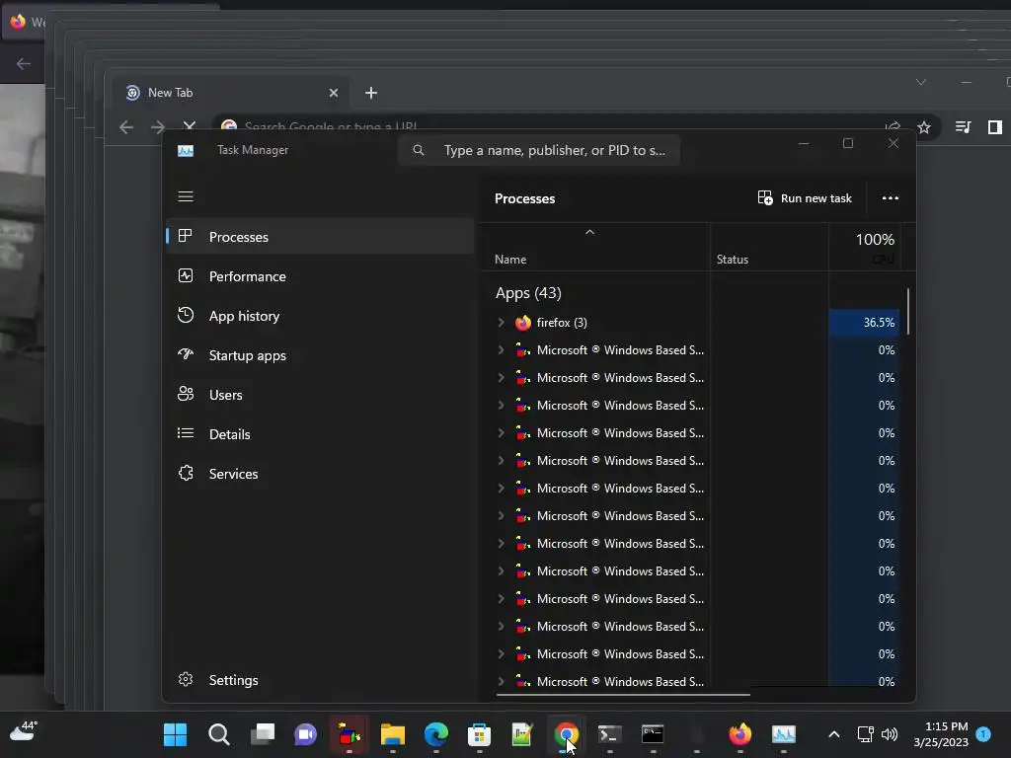This screenshot has width=1011, height=758.
Task: Open the Task Manager hamburger navigation menu
Action: pos(186,196)
